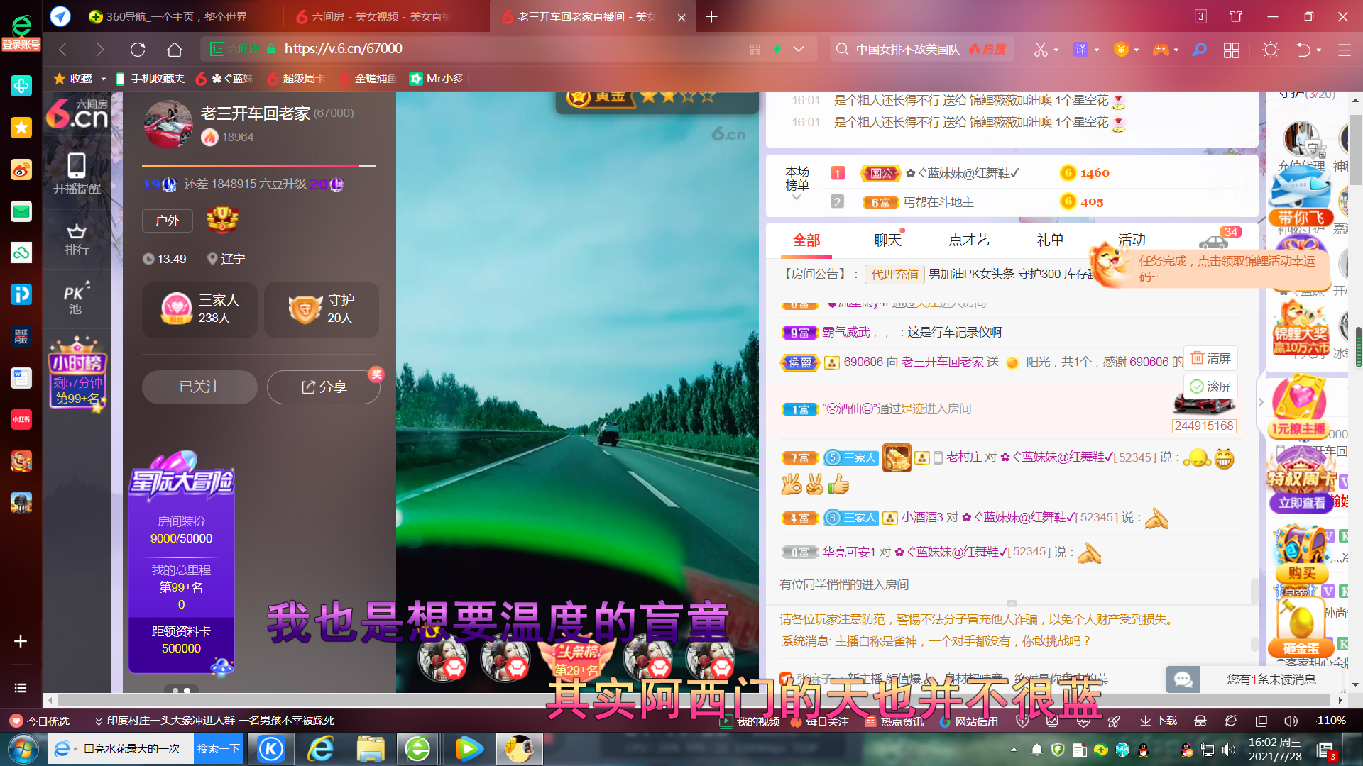
Task: Go to the browser home page icon
Action: [175, 50]
